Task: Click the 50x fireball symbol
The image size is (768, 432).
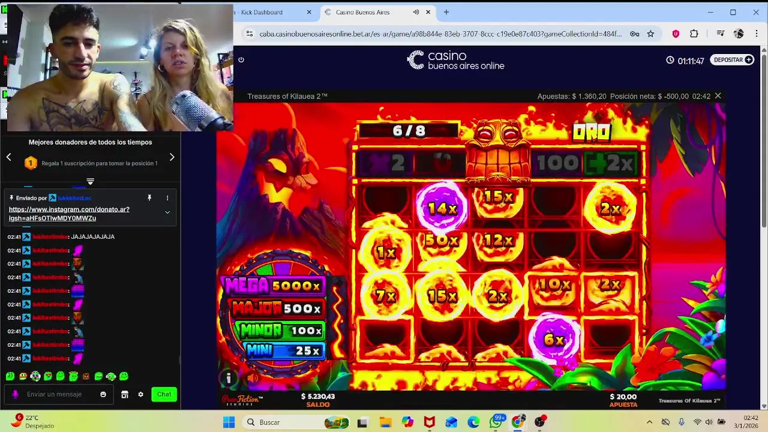Action: coord(442,241)
